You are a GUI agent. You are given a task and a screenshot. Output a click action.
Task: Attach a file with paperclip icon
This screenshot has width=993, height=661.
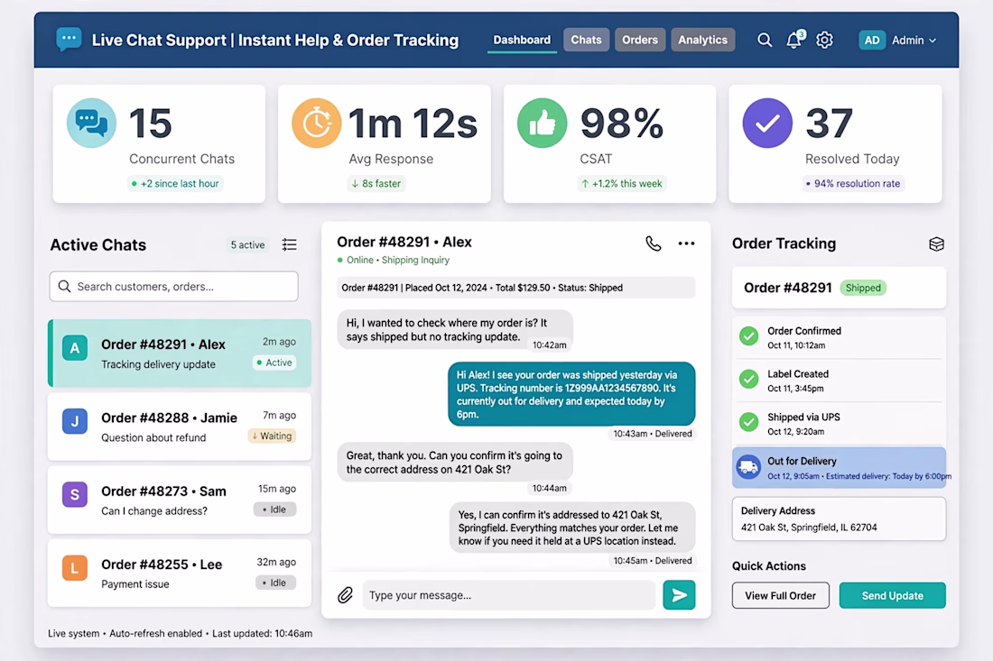click(x=345, y=594)
